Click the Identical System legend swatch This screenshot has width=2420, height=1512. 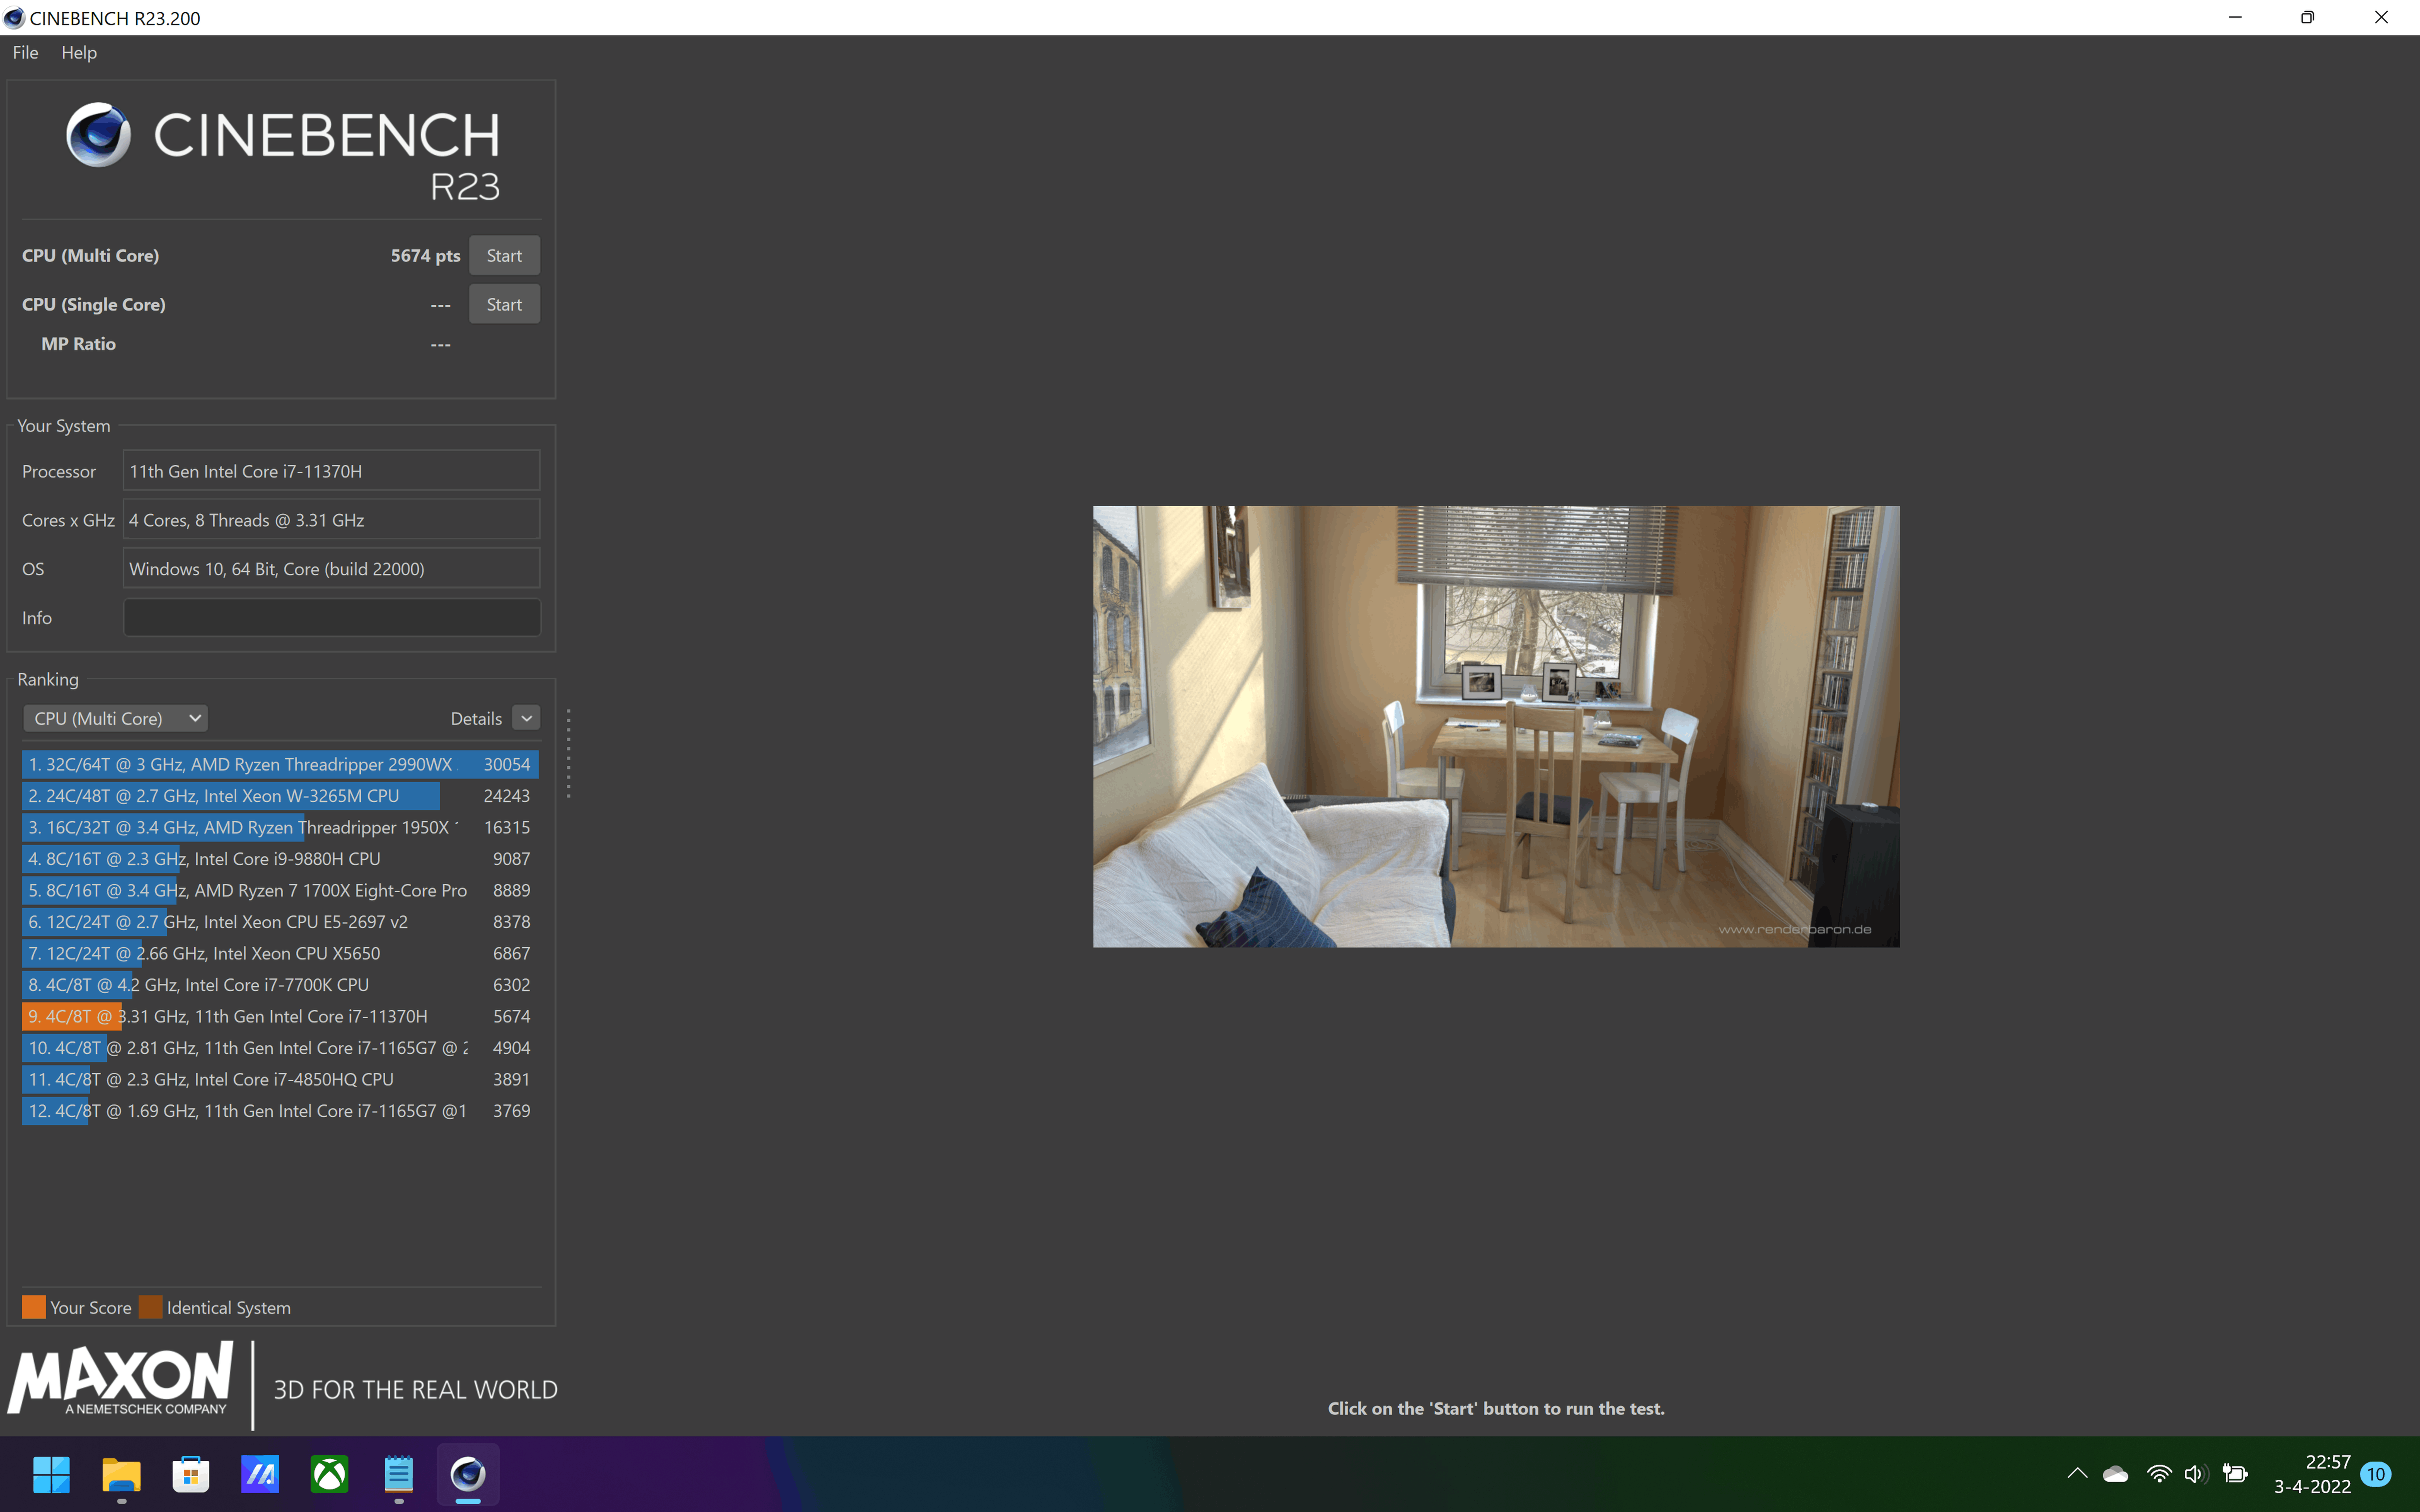(151, 1307)
